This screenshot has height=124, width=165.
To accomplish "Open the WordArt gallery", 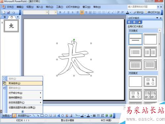I will [x=58, y=115].
